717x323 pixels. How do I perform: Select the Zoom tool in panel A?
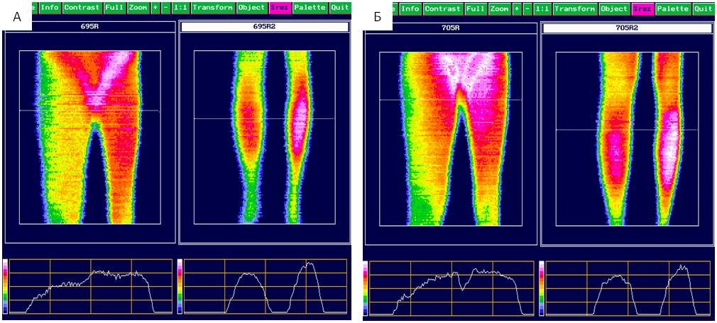click(x=138, y=8)
